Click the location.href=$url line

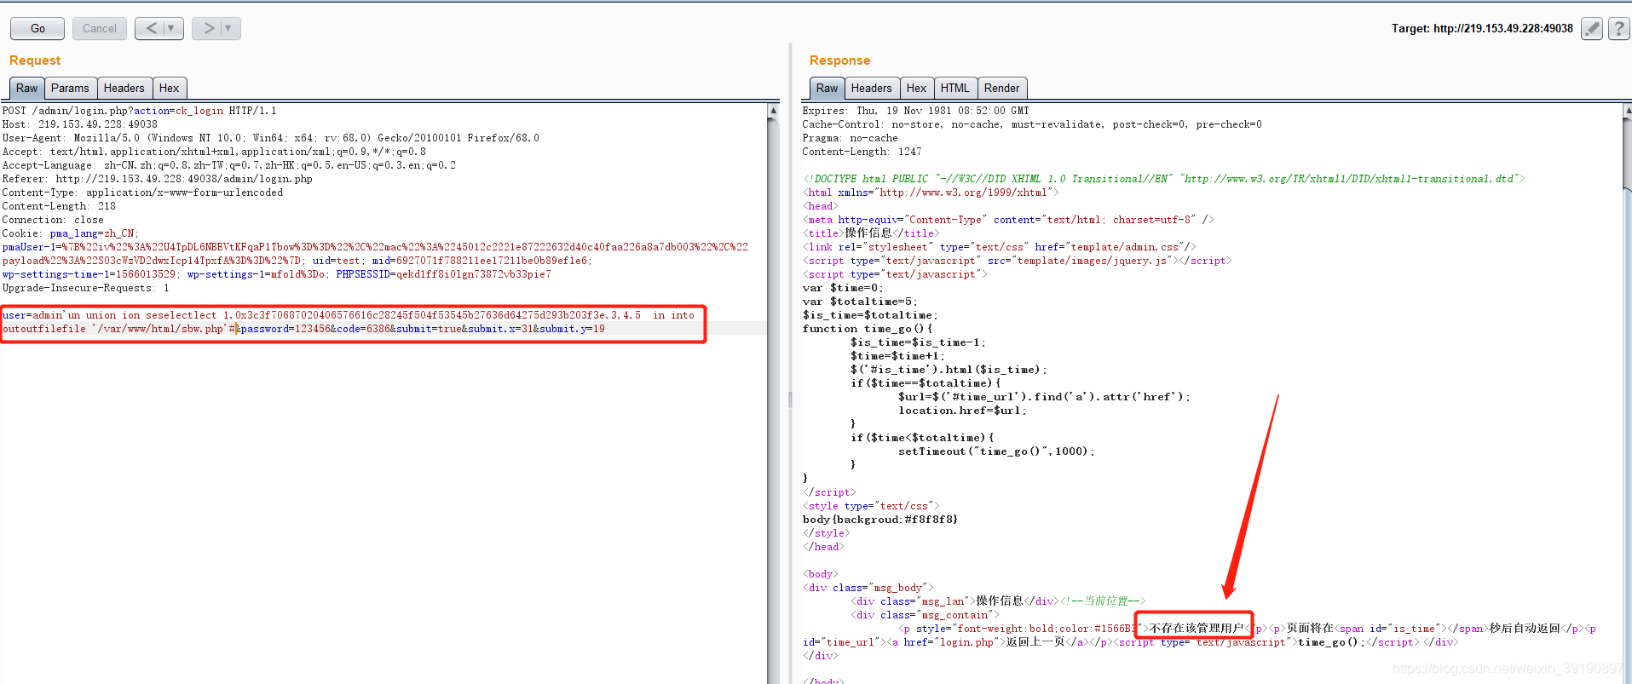tap(963, 411)
